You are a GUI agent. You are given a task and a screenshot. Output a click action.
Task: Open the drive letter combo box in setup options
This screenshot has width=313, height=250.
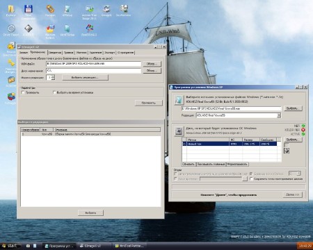click(294, 174)
